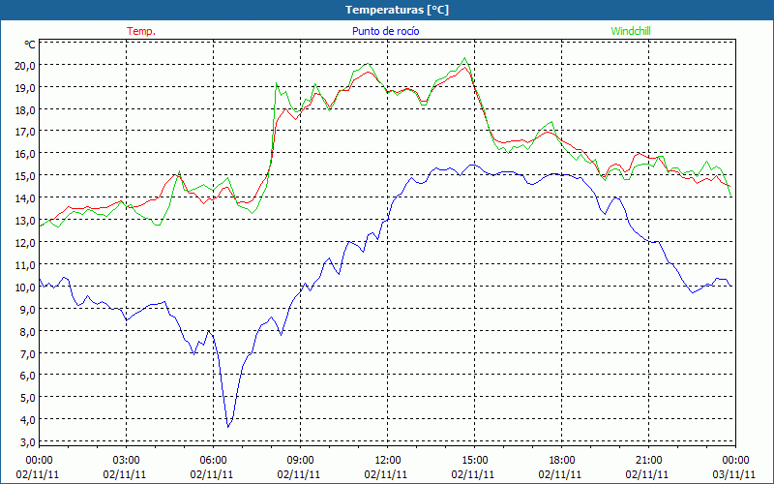Click the 8,0 y-axis value
Image resolution: width=774 pixels, height=484 pixels.
[x=27, y=331]
